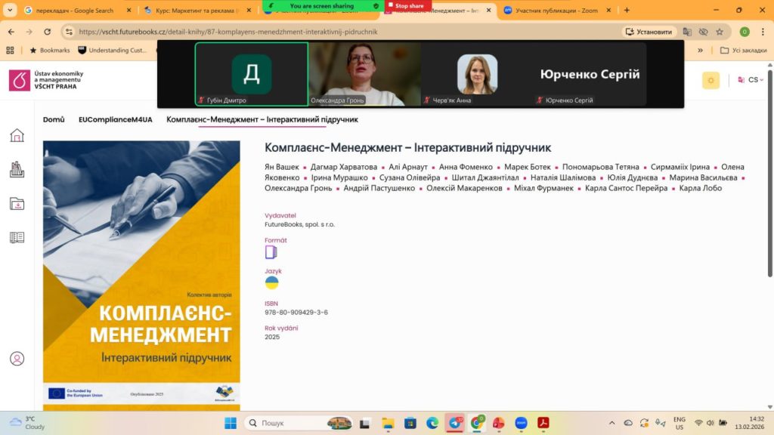Go to the Domů breadcrumb link
This screenshot has height=435, width=774.
tap(54, 119)
